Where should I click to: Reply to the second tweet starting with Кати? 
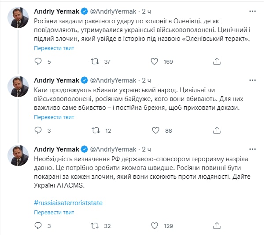(x=38, y=130)
